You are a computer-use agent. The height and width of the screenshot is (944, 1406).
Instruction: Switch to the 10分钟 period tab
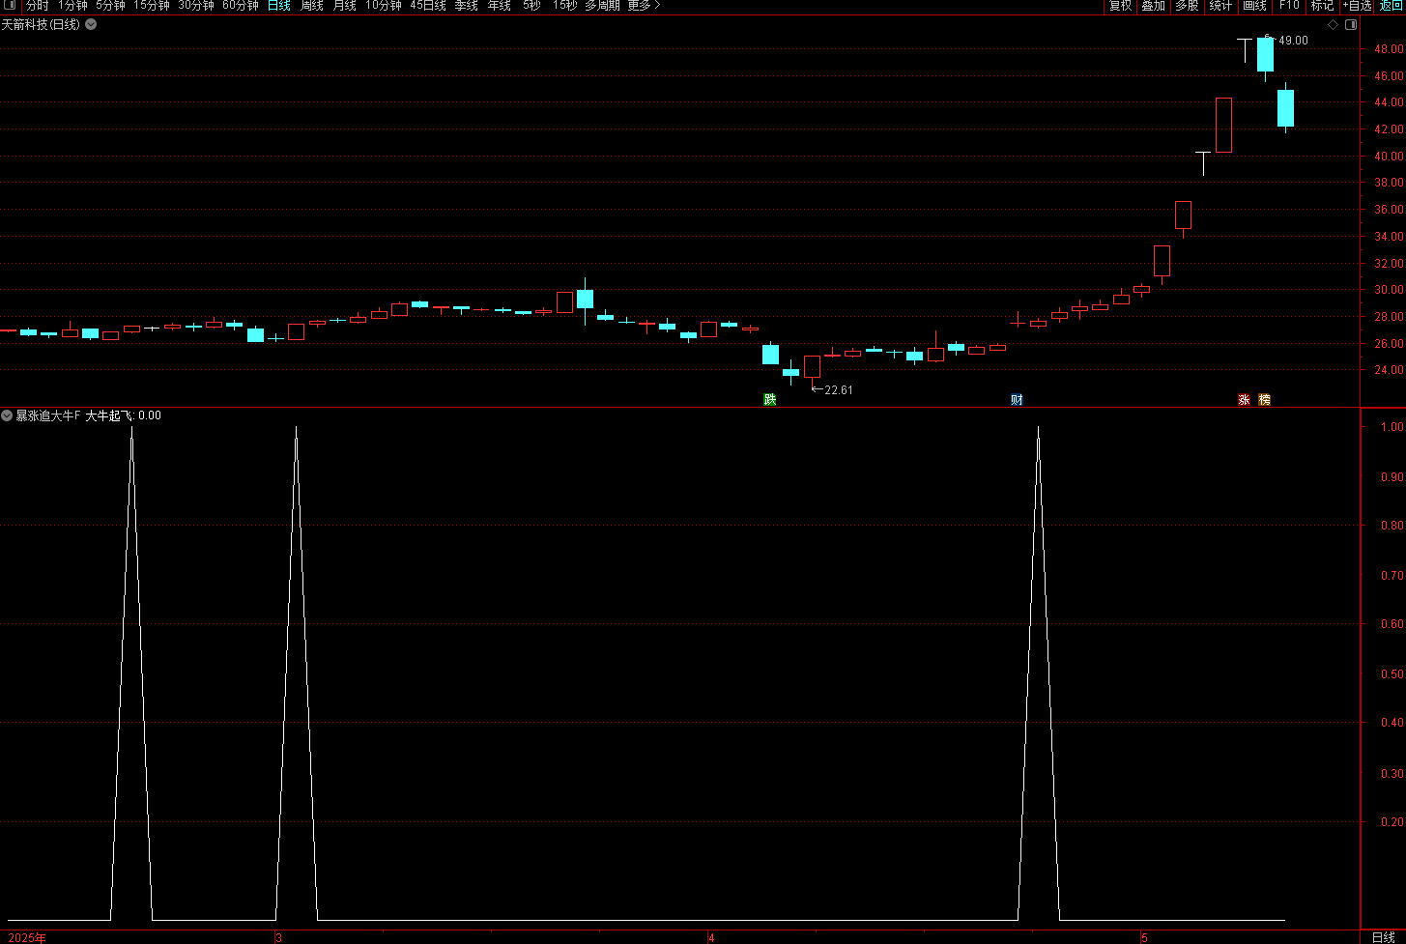tap(384, 6)
